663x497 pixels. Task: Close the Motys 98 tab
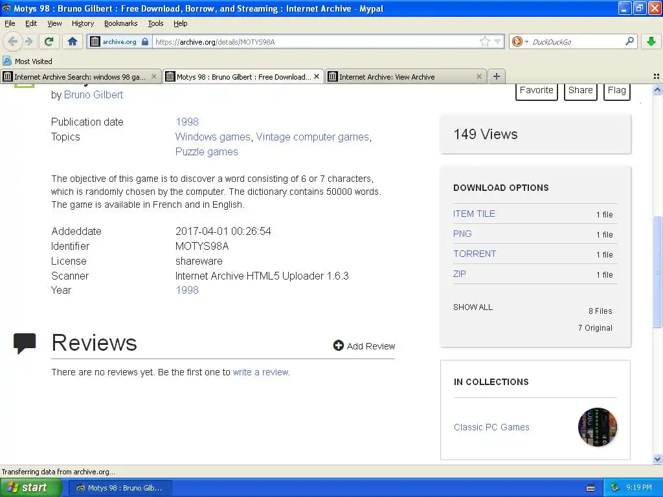pos(317,76)
